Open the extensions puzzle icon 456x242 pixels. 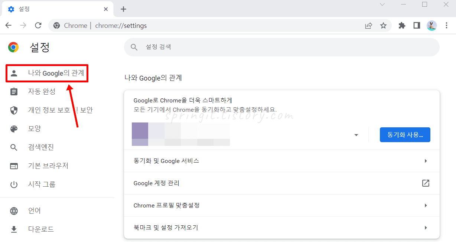[402, 26]
